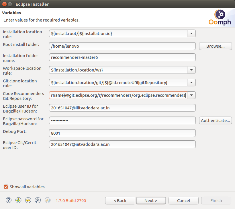Click inside Git clone location rule text
Screen dimensions: 235x209
pyautogui.click(x=118, y=82)
